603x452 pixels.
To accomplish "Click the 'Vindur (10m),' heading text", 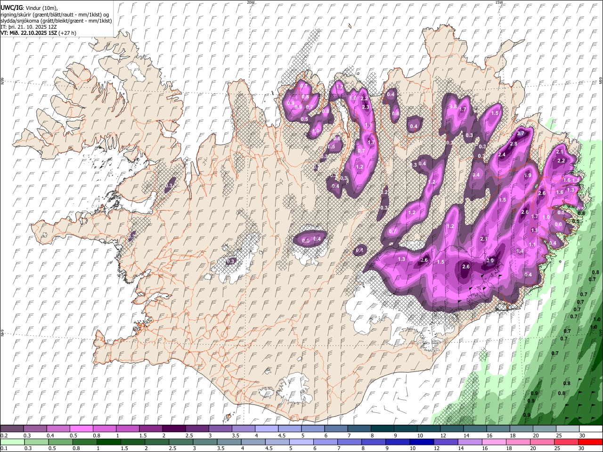I will [x=42, y=8].
